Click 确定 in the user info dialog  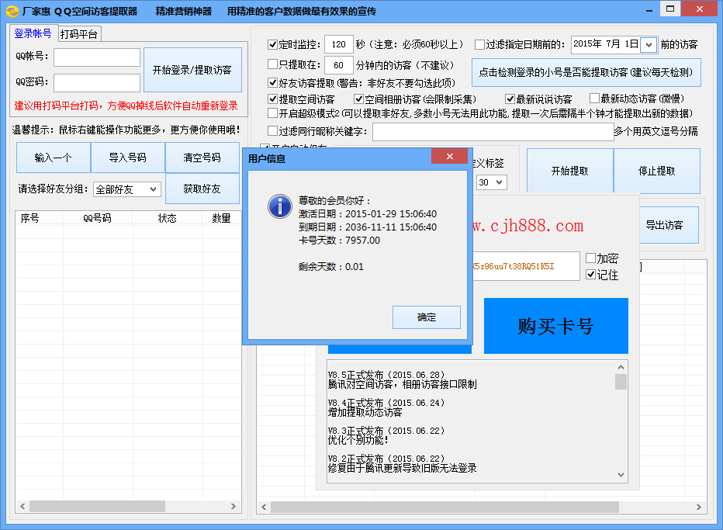tap(426, 317)
